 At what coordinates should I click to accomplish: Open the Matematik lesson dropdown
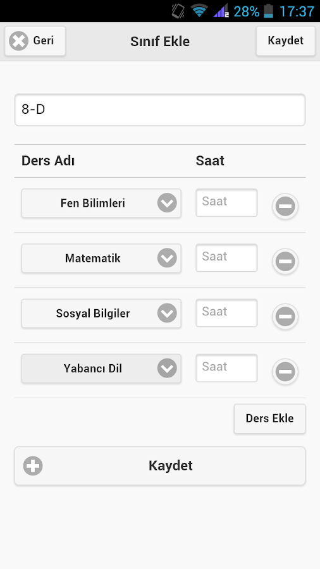(101, 259)
